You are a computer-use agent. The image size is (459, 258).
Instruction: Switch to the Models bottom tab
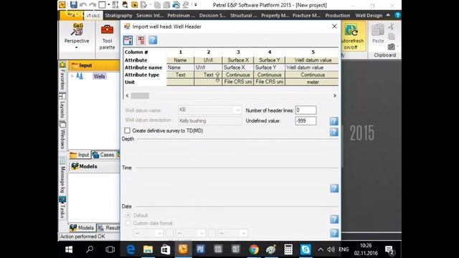tap(82, 228)
